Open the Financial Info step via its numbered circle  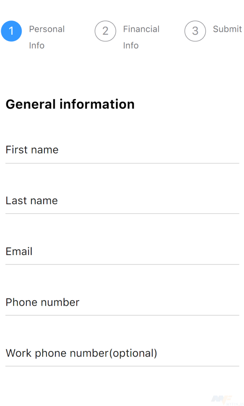(105, 31)
